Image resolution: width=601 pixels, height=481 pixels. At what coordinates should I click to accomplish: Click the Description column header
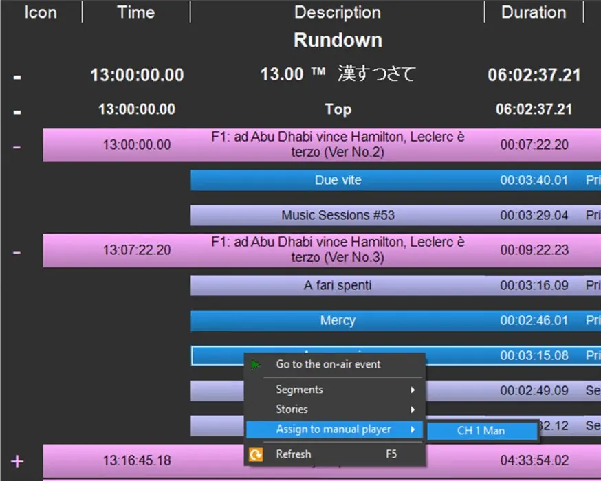tap(337, 12)
